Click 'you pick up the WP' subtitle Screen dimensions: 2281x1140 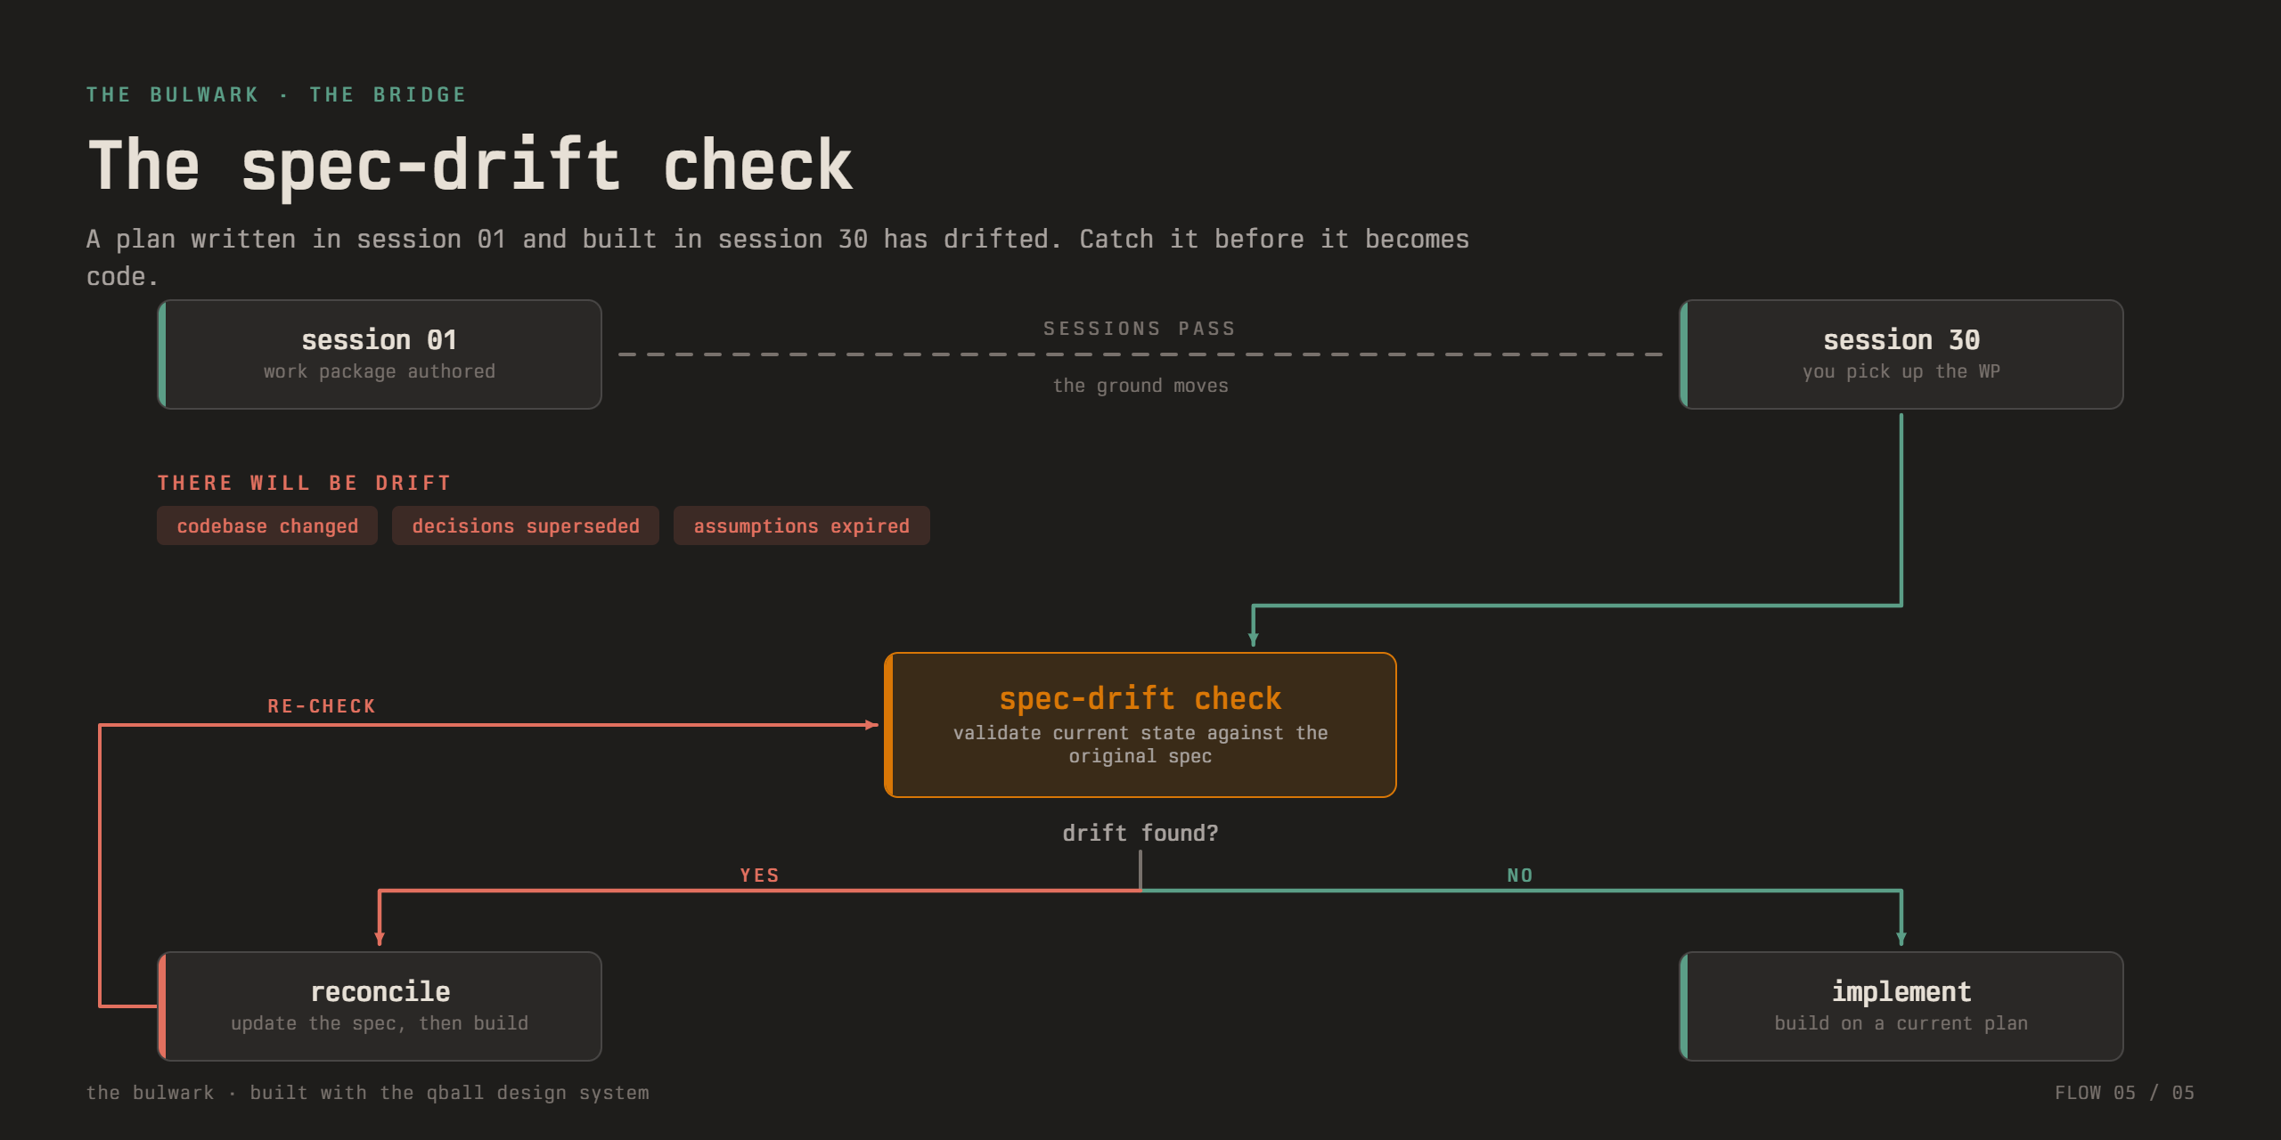[x=1901, y=371]
